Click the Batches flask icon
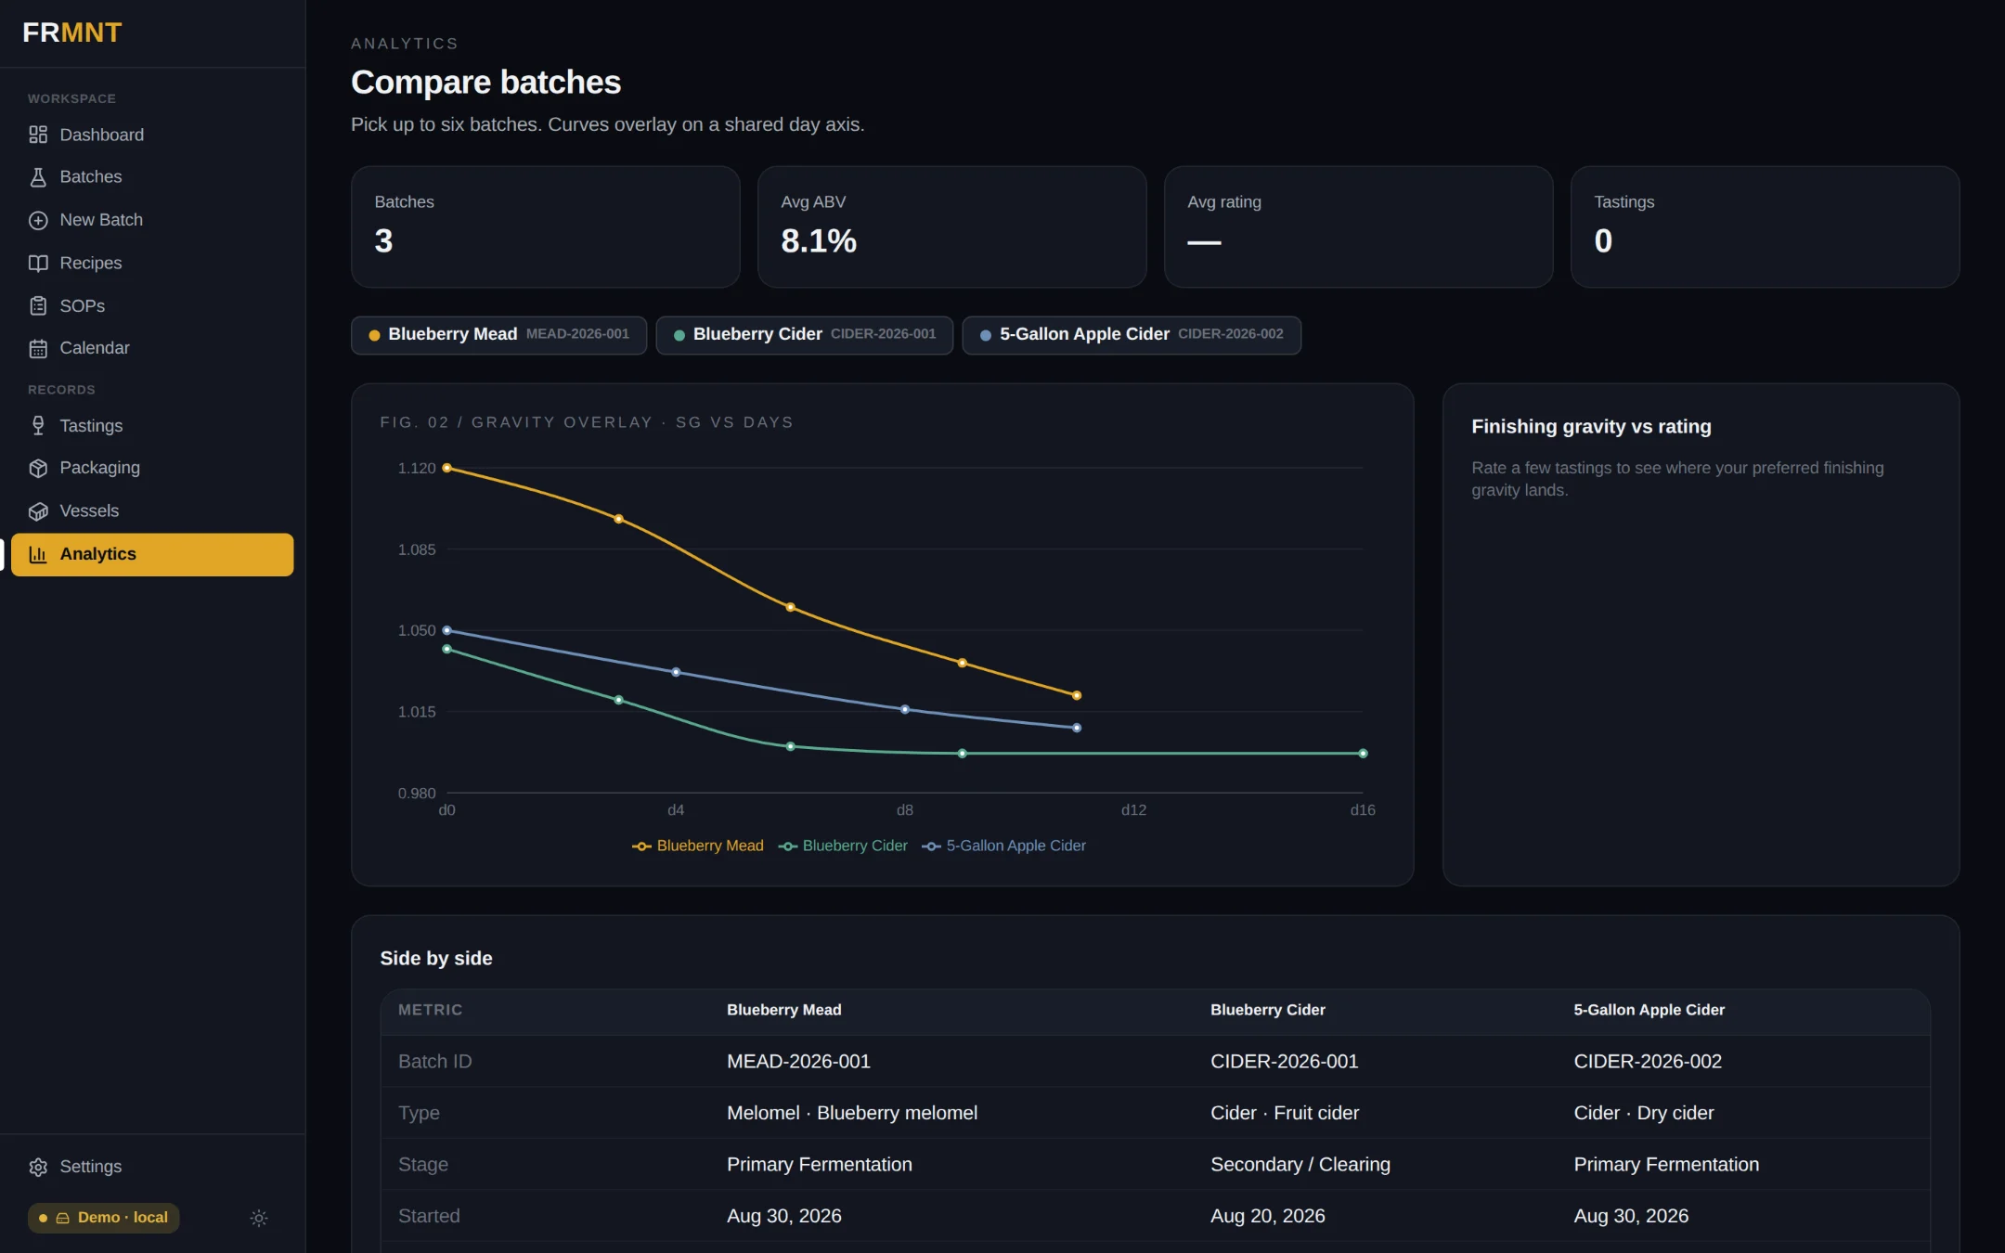Image resolution: width=2005 pixels, height=1253 pixels. (37, 177)
